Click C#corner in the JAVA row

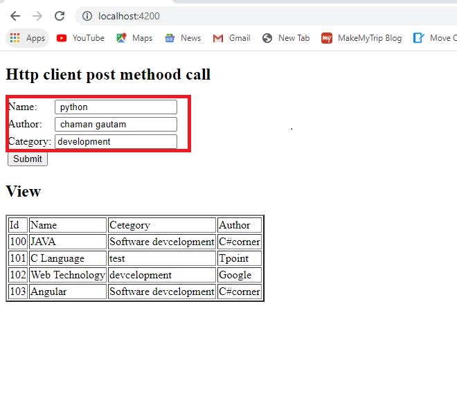(240, 242)
